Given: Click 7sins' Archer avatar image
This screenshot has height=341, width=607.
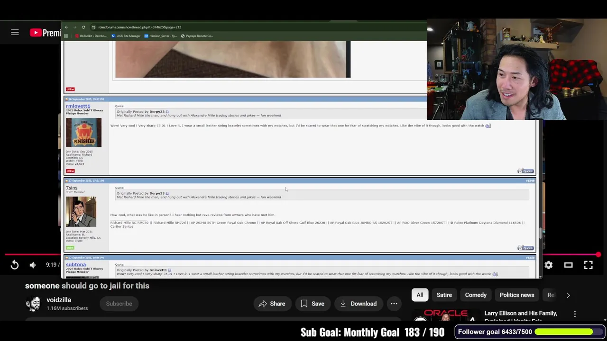Looking at the screenshot, I should click(81, 212).
